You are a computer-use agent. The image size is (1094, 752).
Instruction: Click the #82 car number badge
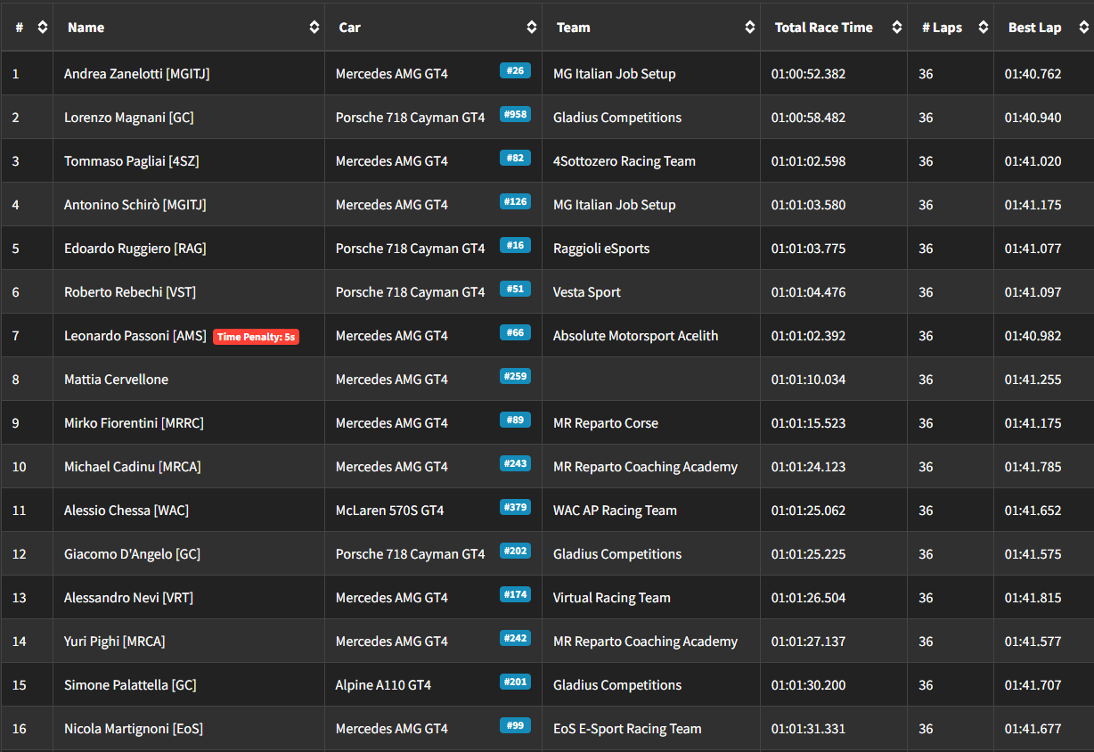515,158
